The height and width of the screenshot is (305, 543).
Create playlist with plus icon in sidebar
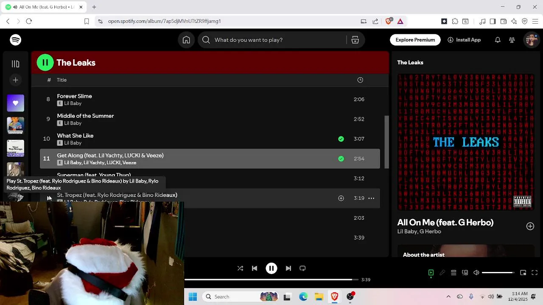(16, 80)
